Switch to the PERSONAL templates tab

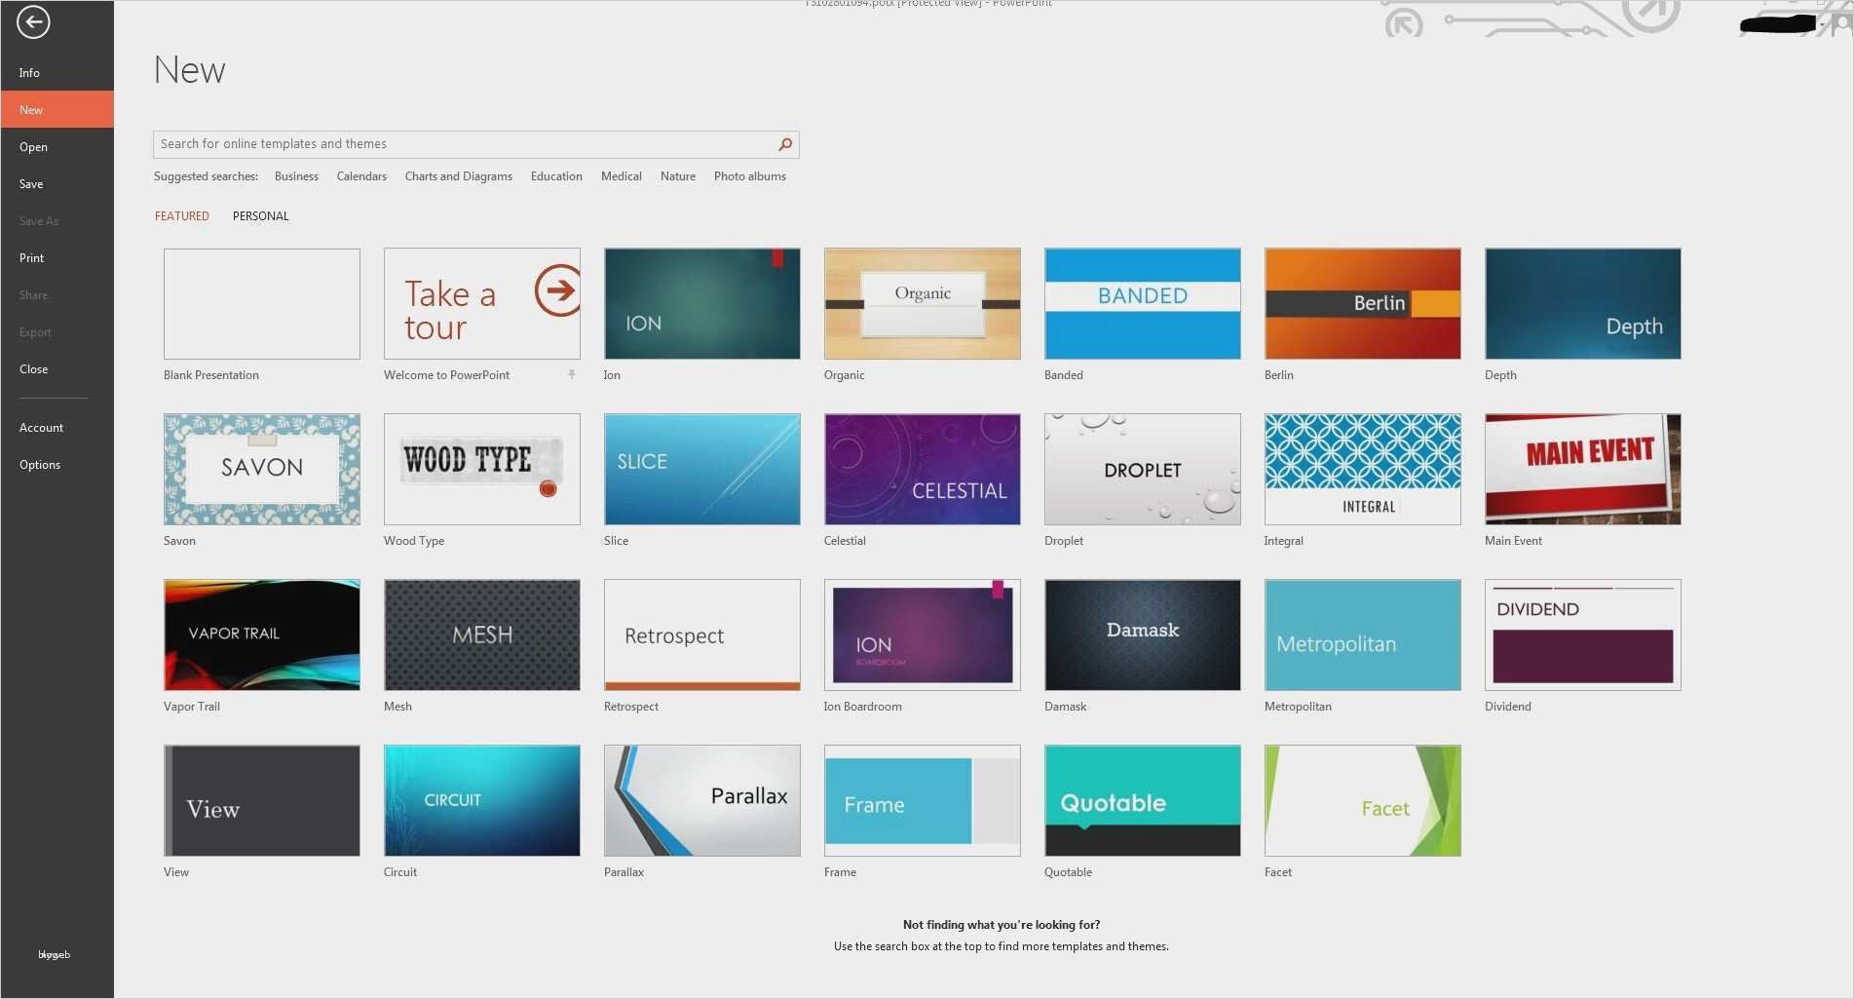click(260, 215)
